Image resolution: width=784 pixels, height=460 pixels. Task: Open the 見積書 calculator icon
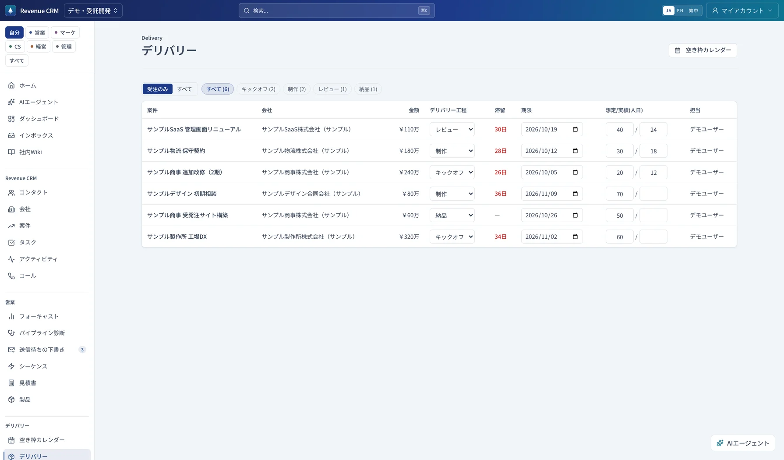(11, 383)
